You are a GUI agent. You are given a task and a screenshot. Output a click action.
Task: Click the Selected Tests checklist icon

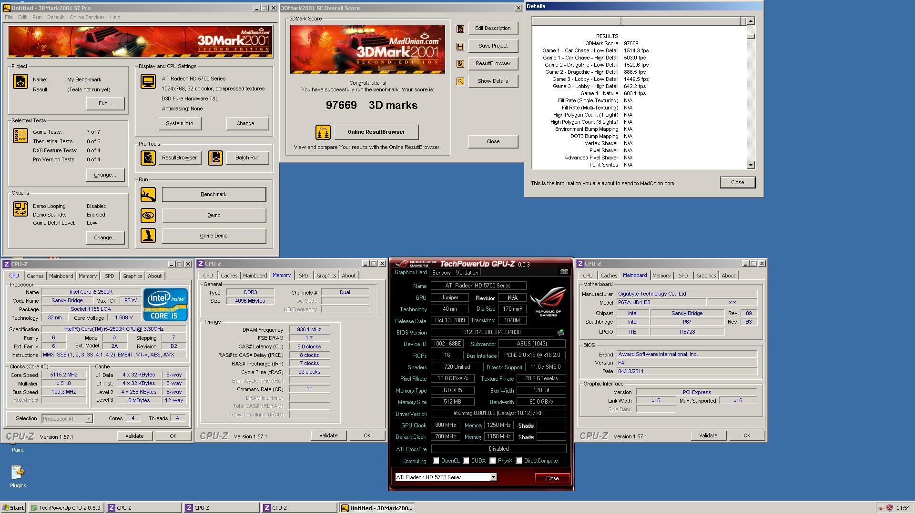click(20, 136)
